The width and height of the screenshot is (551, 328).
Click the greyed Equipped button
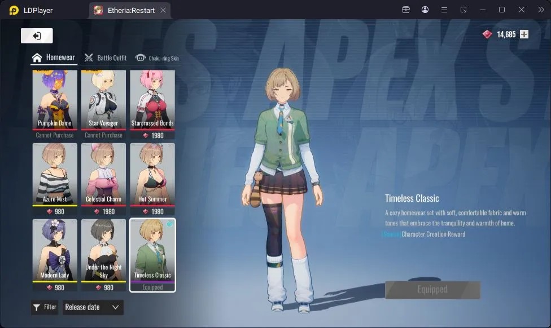(432, 290)
